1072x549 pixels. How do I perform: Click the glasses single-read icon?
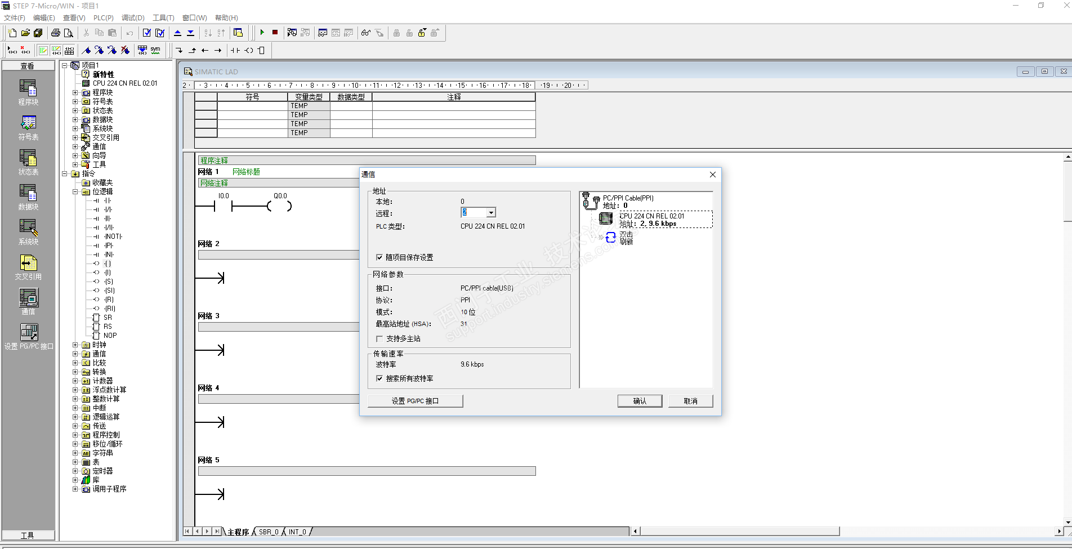pos(366,33)
